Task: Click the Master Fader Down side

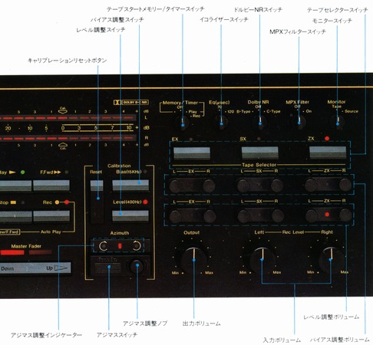Action: (8, 269)
